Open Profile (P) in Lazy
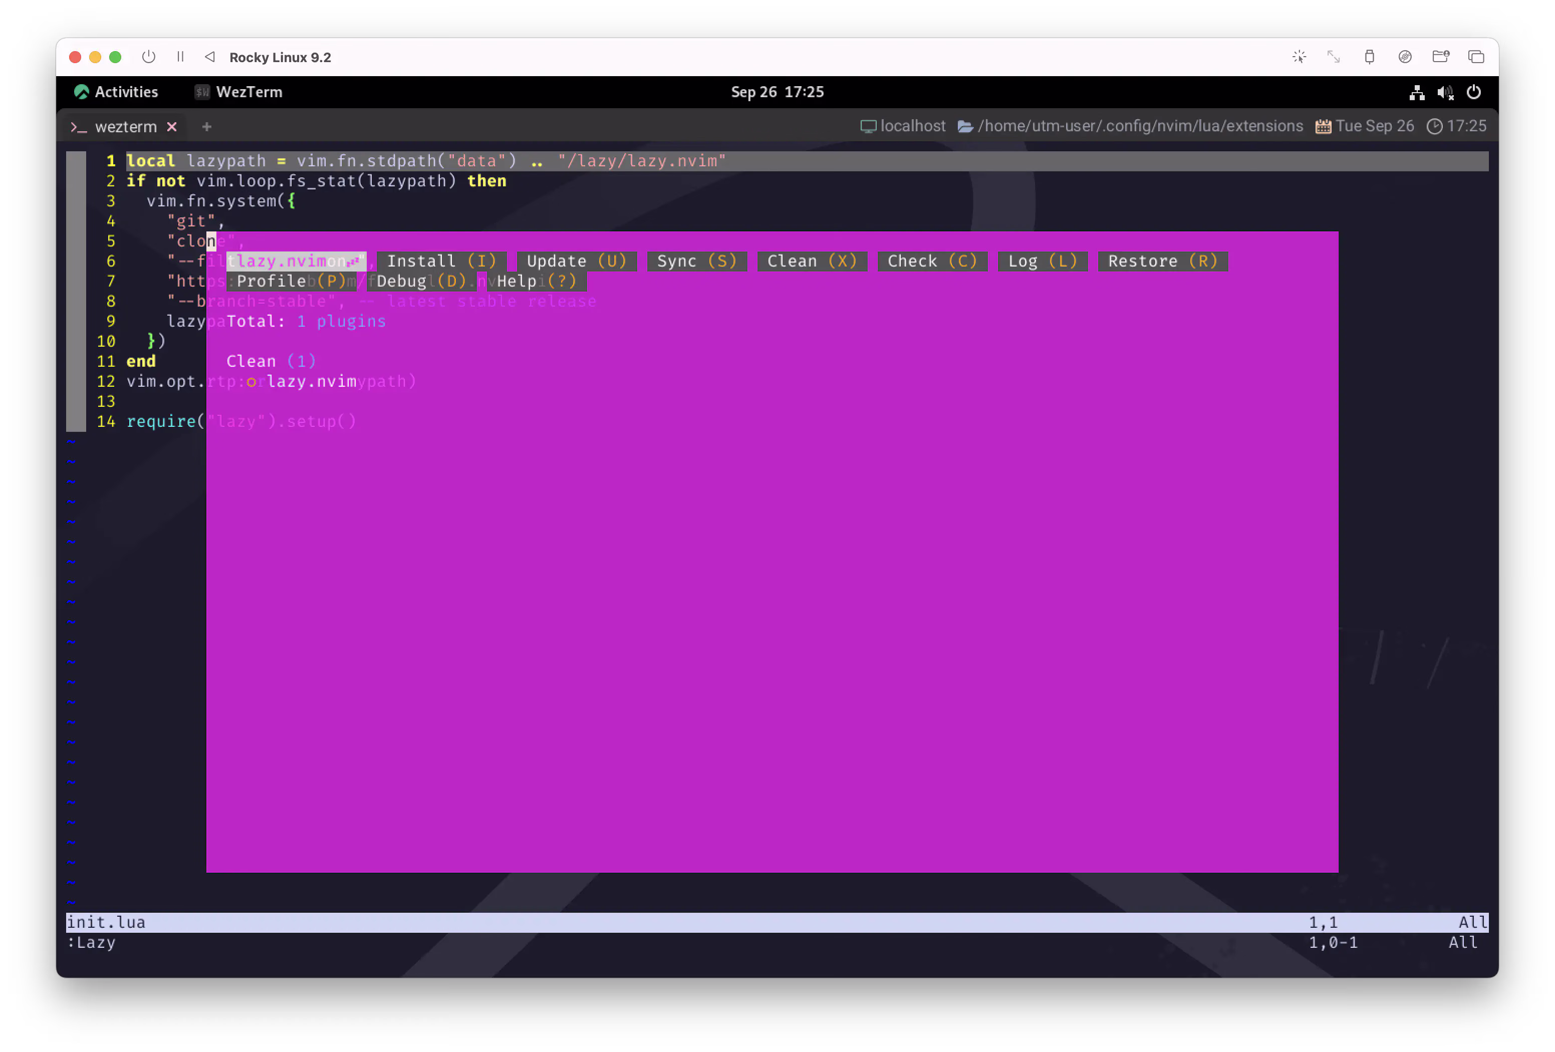 (291, 281)
